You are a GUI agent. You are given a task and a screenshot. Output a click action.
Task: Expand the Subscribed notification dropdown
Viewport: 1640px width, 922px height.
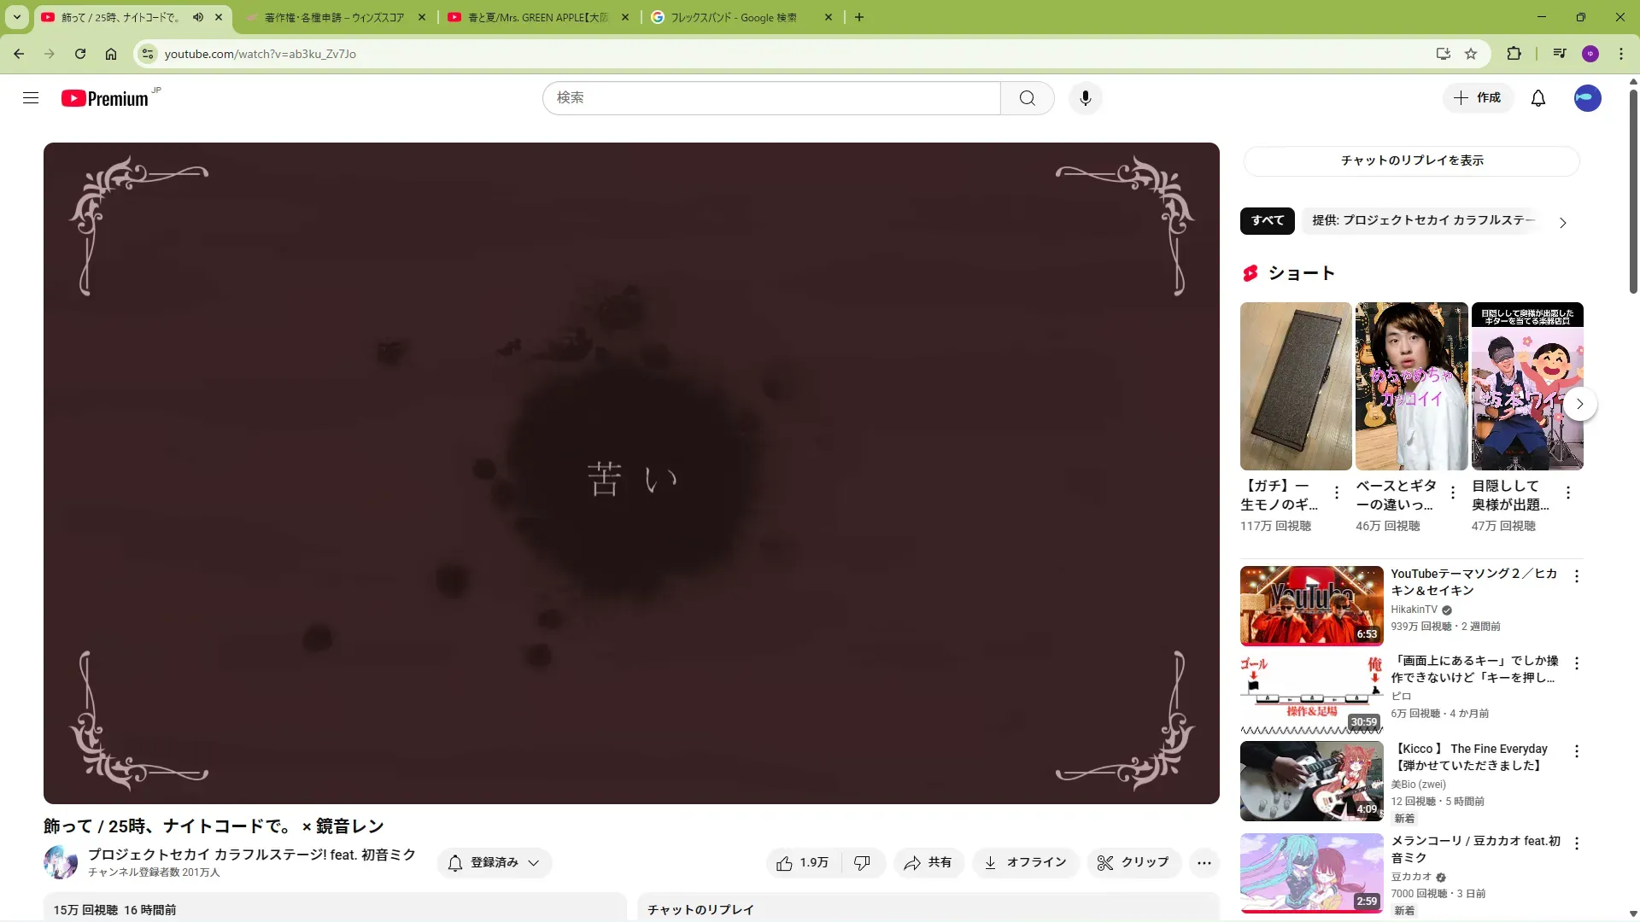click(495, 863)
